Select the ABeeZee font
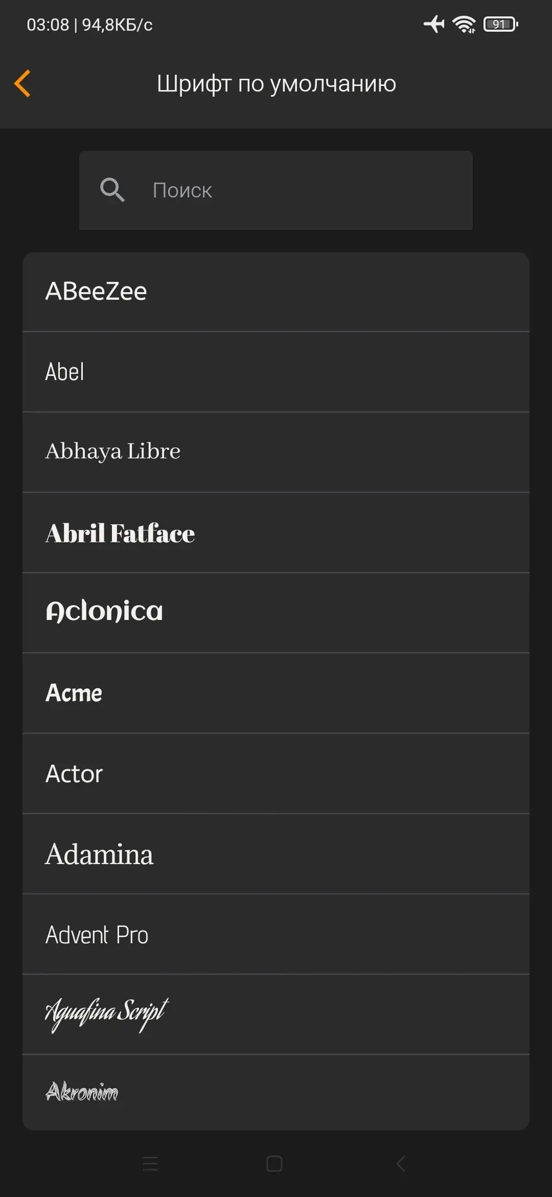This screenshot has height=1197, width=552. pyautogui.click(x=276, y=291)
